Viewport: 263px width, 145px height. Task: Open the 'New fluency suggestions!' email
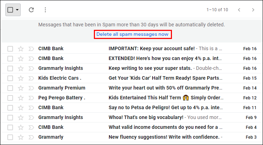tap(164, 137)
